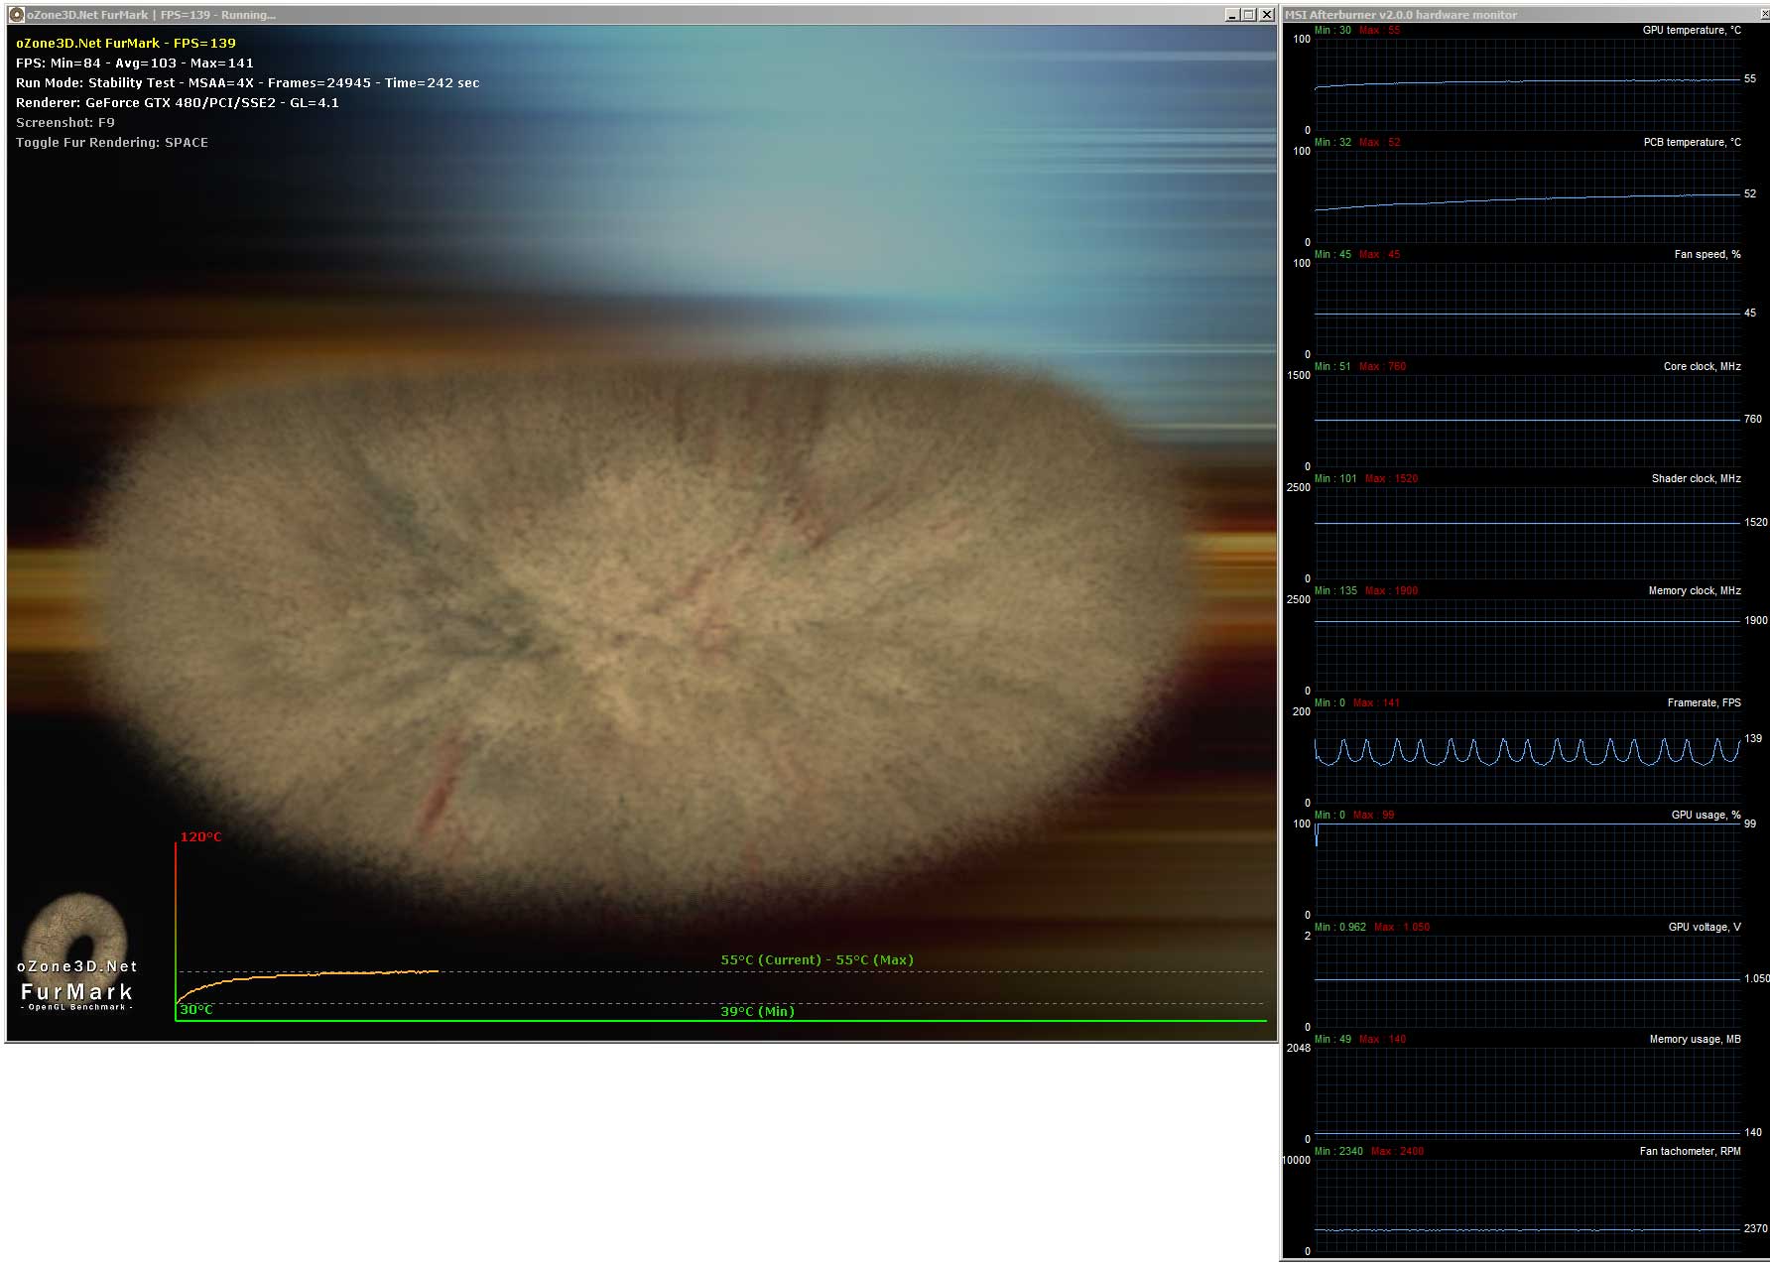Click the GPU voltage graph
Screen dimensions: 1770x1266
click(1528, 981)
